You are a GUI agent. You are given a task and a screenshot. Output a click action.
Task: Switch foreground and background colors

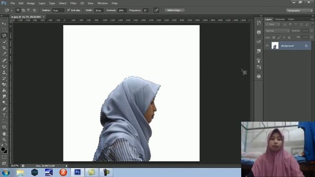tap(6, 145)
